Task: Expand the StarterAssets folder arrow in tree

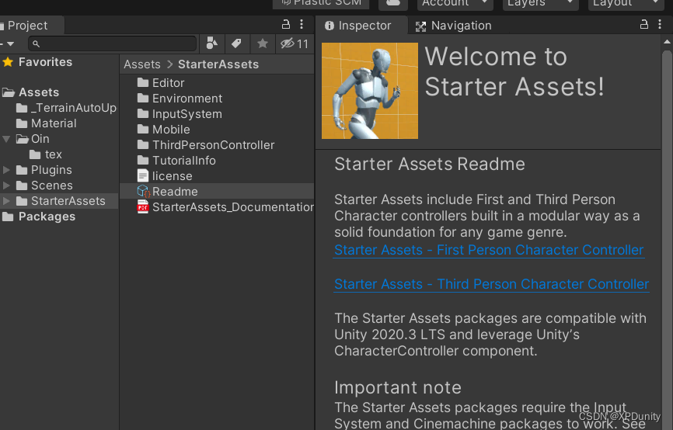Action: [x=6, y=200]
